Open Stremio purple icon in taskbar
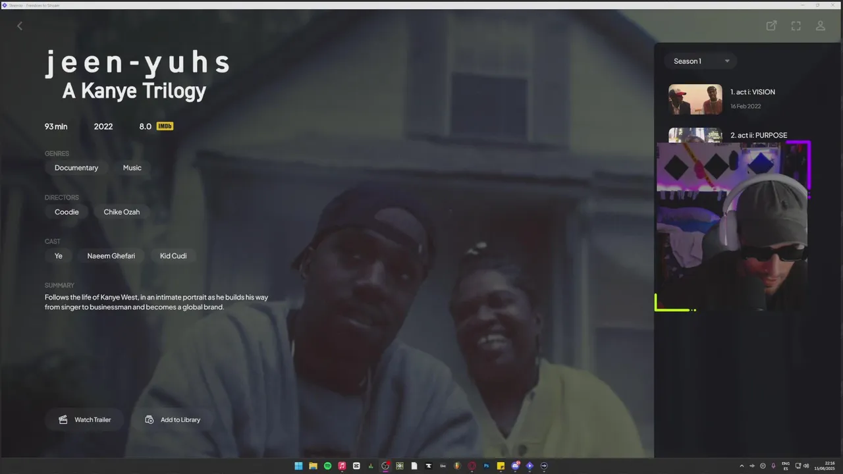Image resolution: width=843 pixels, height=474 pixels. tap(530, 466)
